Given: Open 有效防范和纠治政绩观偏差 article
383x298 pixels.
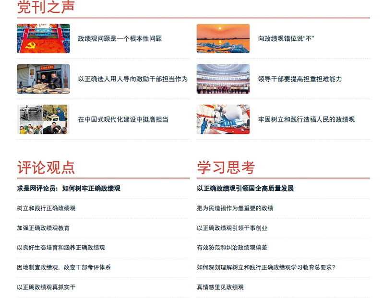Looking at the screenshot, I should point(232,248).
